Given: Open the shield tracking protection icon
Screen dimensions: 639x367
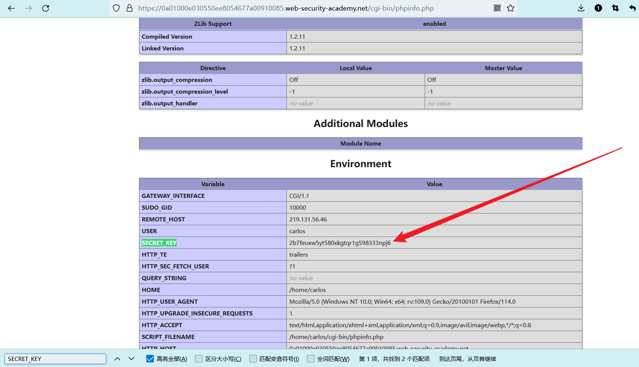Looking at the screenshot, I should coord(117,8).
